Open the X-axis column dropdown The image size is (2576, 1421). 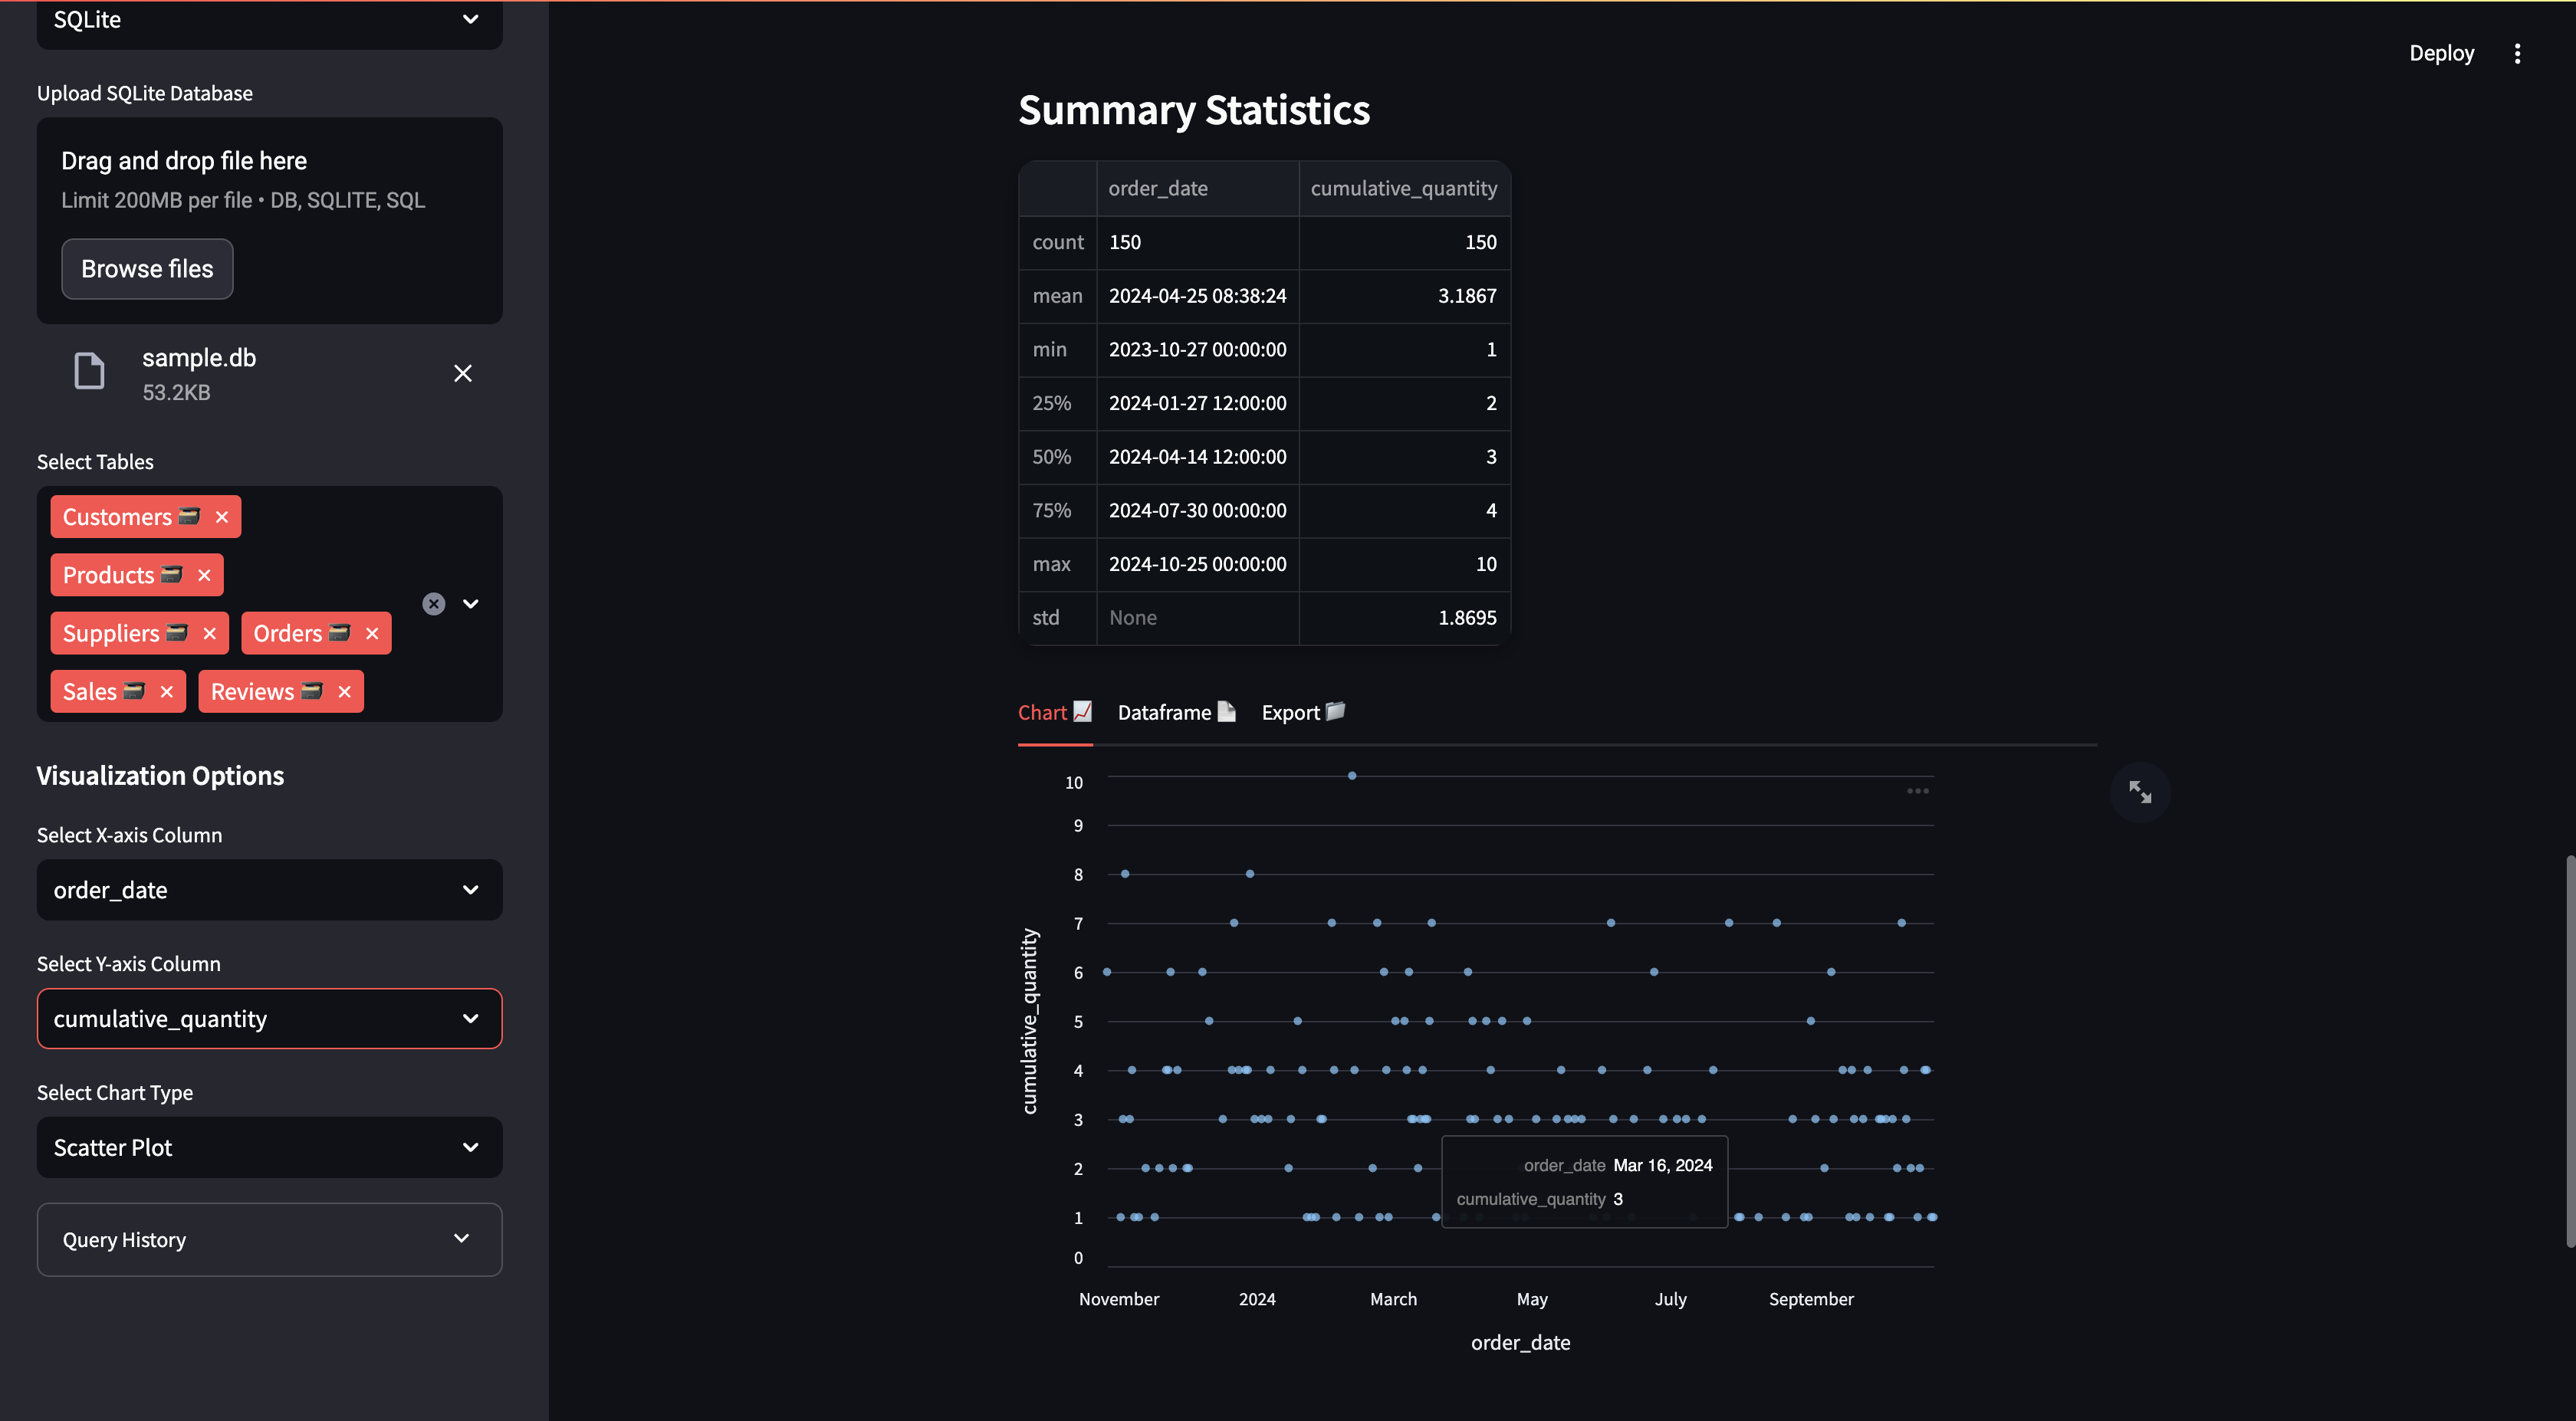pos(269,890)
